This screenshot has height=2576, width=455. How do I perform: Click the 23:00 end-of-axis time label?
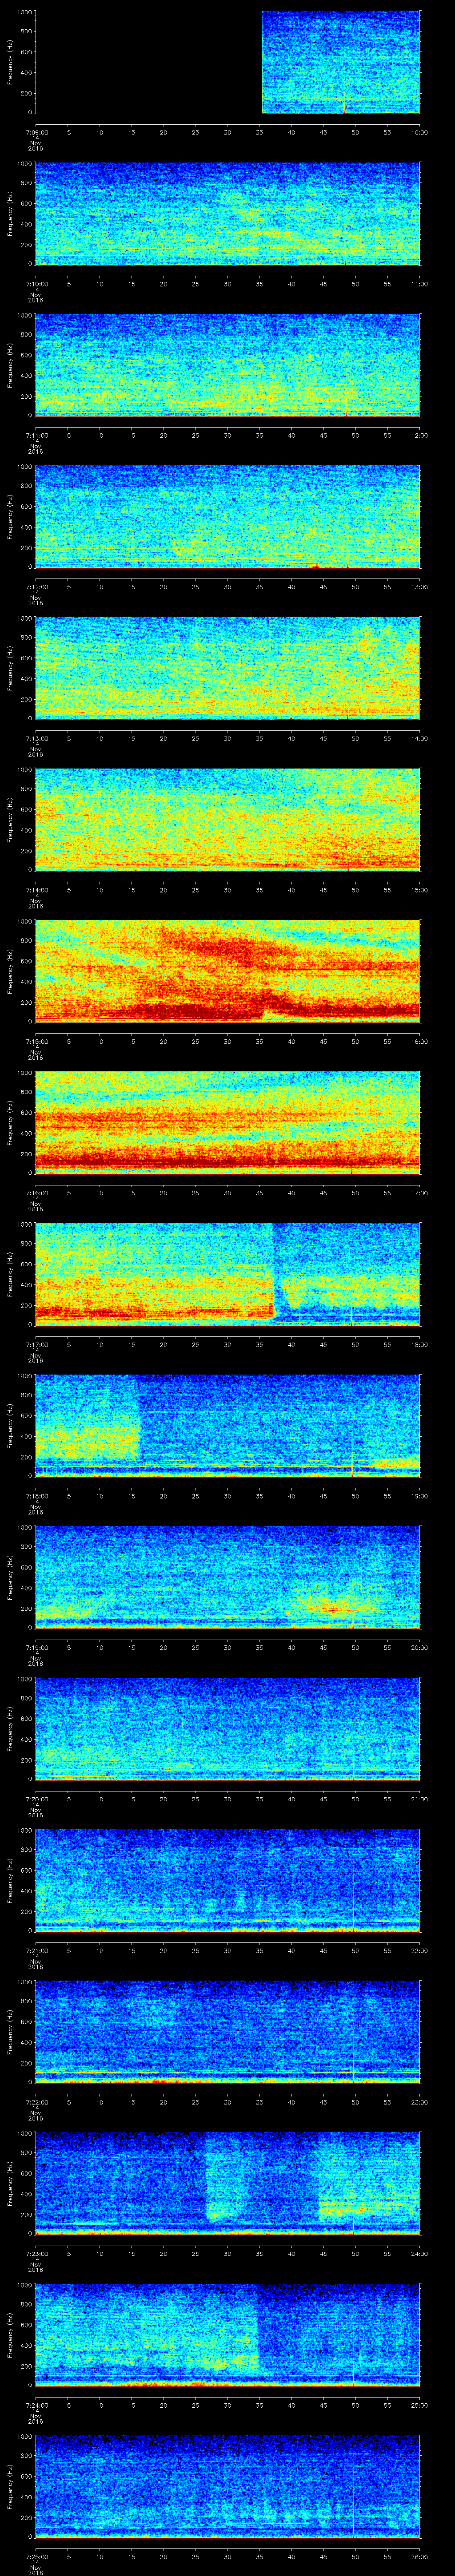(420, 2102)
